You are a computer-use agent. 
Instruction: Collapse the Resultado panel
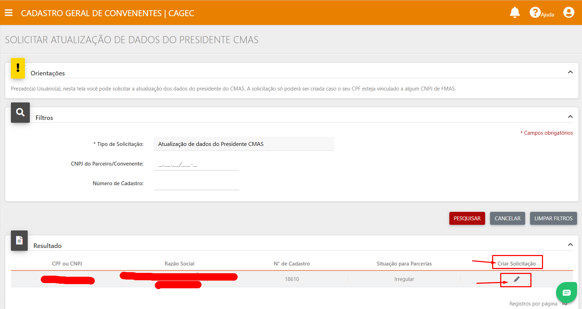pos(570,245)
